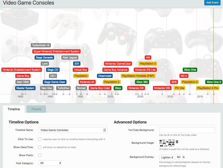
Task: Click the Add Event button
Action: (x=212, y=3)
